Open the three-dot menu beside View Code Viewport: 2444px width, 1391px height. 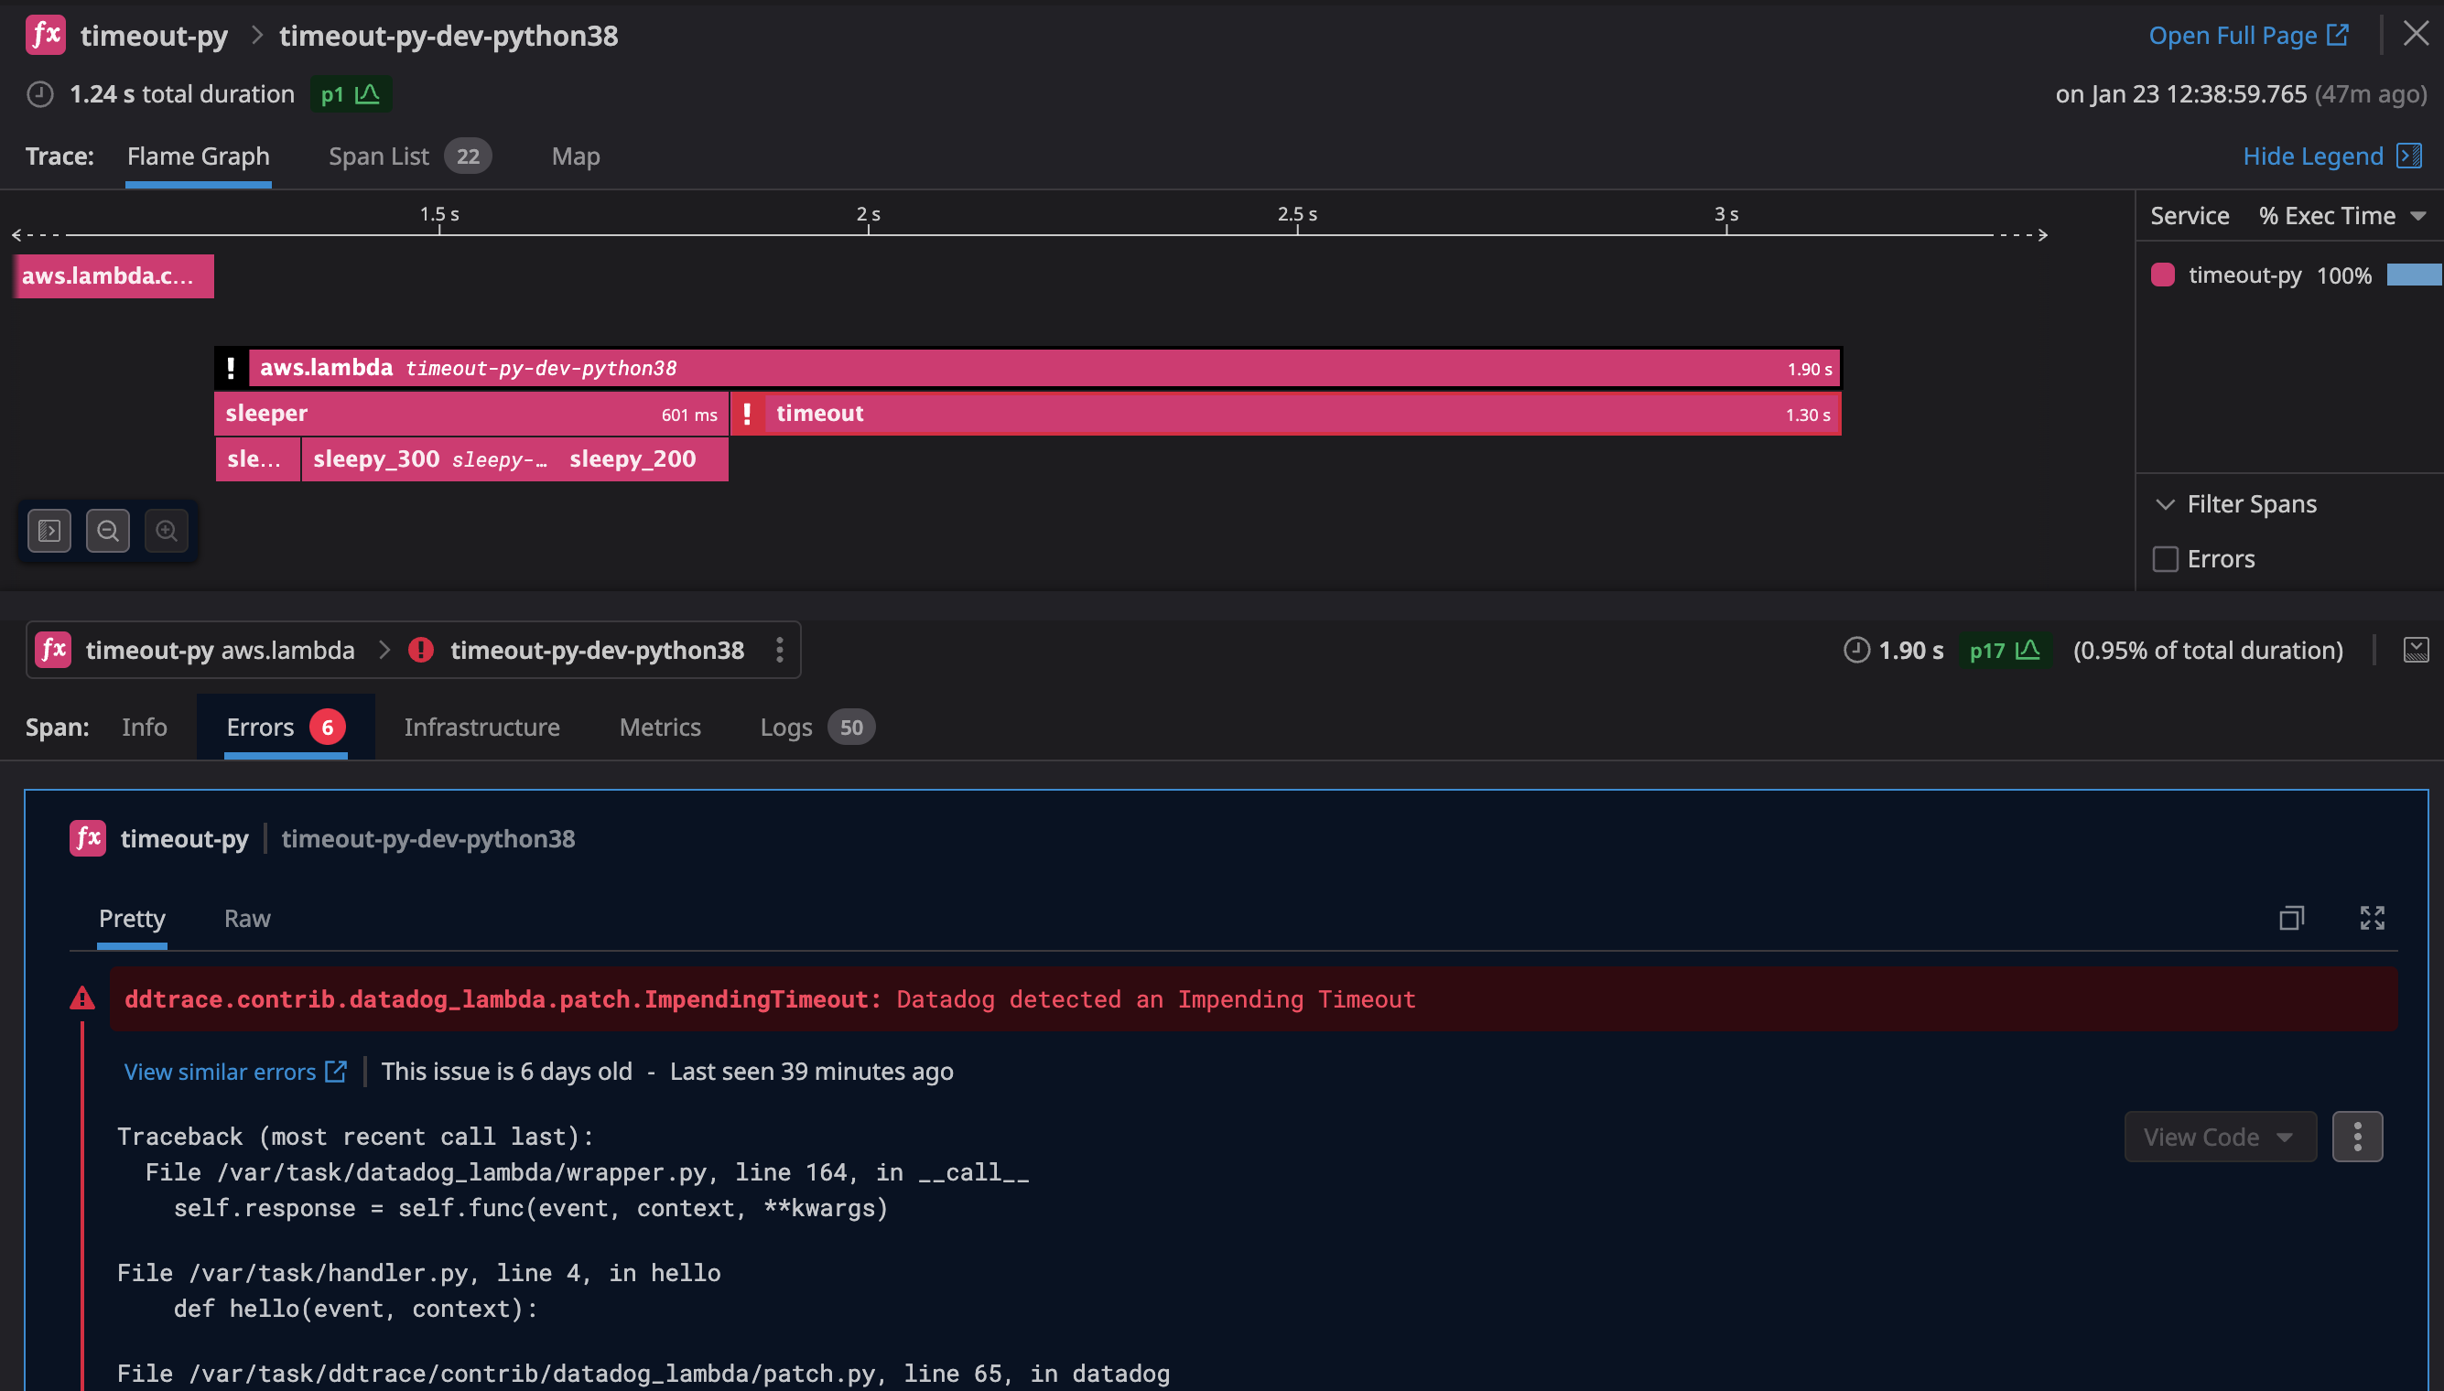tap(2357, 1136)
